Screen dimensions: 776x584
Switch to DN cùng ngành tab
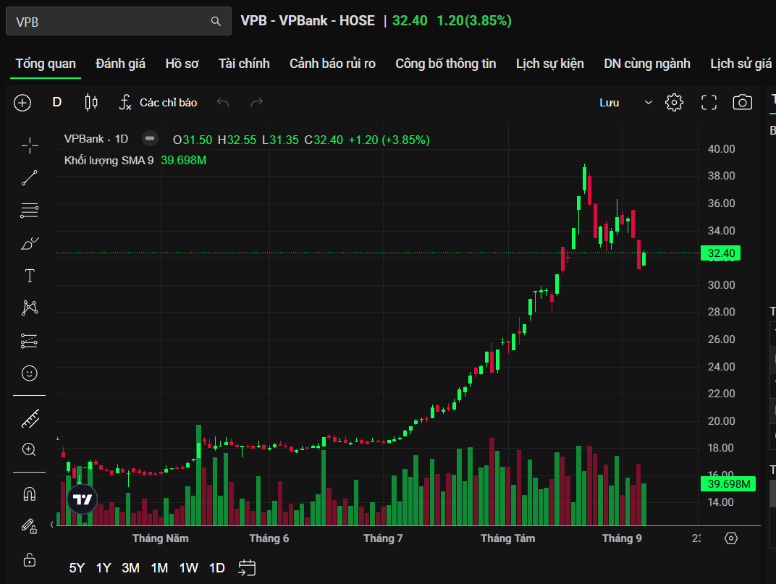click(647, 64)
